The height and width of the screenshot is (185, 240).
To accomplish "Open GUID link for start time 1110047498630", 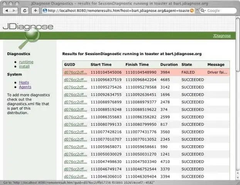I will pos(76,162).
